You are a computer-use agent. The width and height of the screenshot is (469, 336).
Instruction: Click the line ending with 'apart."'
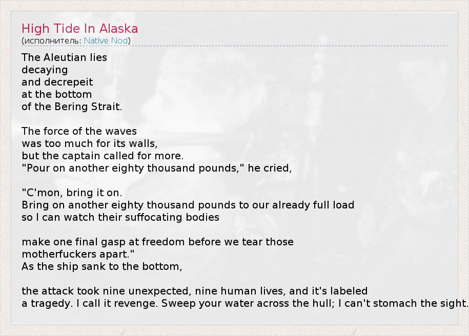pos(78,254)
